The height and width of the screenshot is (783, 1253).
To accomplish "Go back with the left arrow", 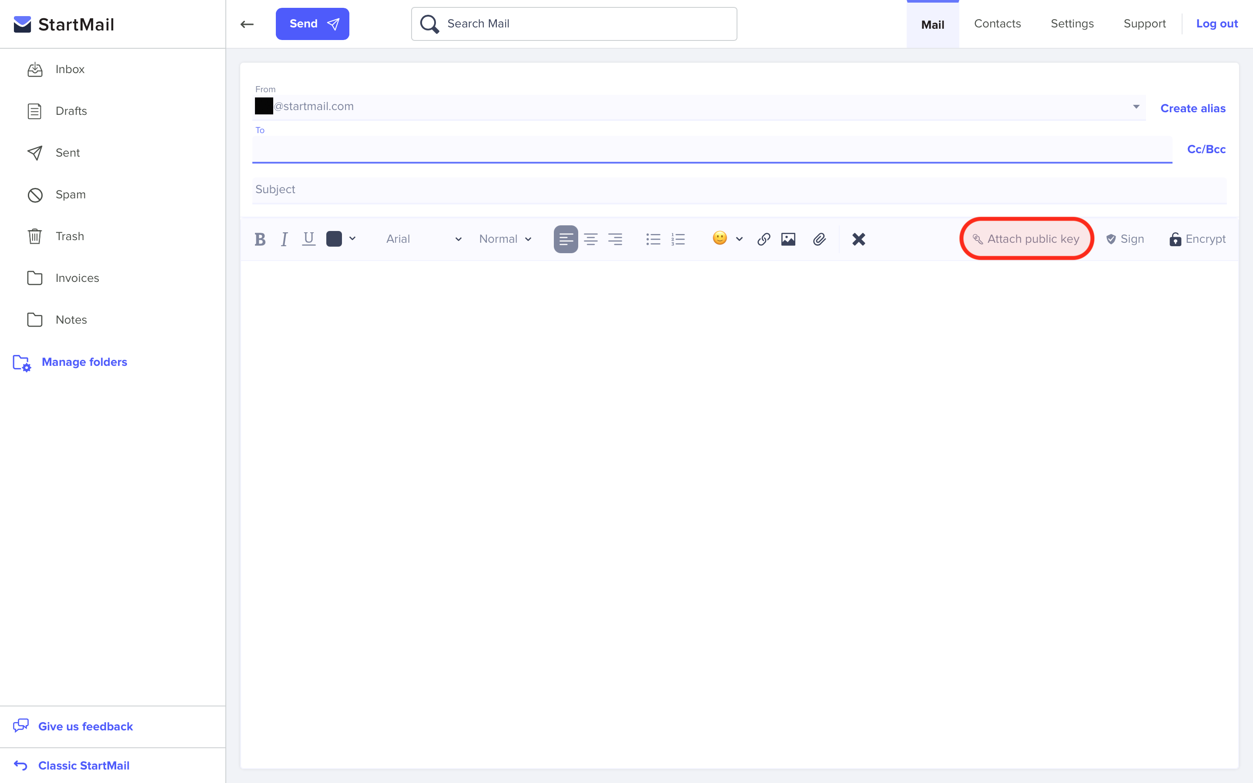I will [247, 24].
